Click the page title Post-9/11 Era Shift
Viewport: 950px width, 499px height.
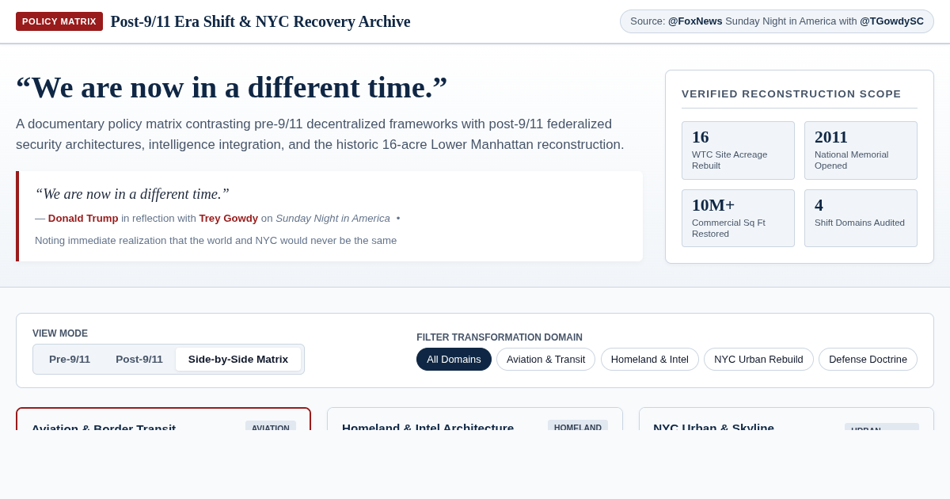tap(260, 21)
